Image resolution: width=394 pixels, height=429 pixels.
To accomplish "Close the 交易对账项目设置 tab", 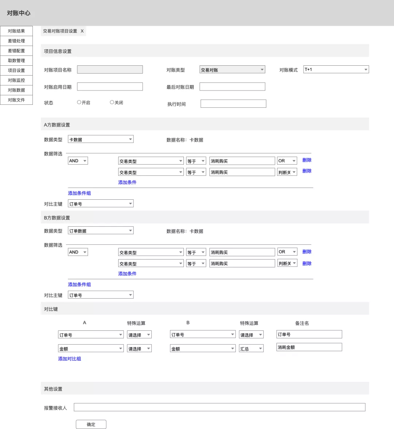I will click(82, 31).
